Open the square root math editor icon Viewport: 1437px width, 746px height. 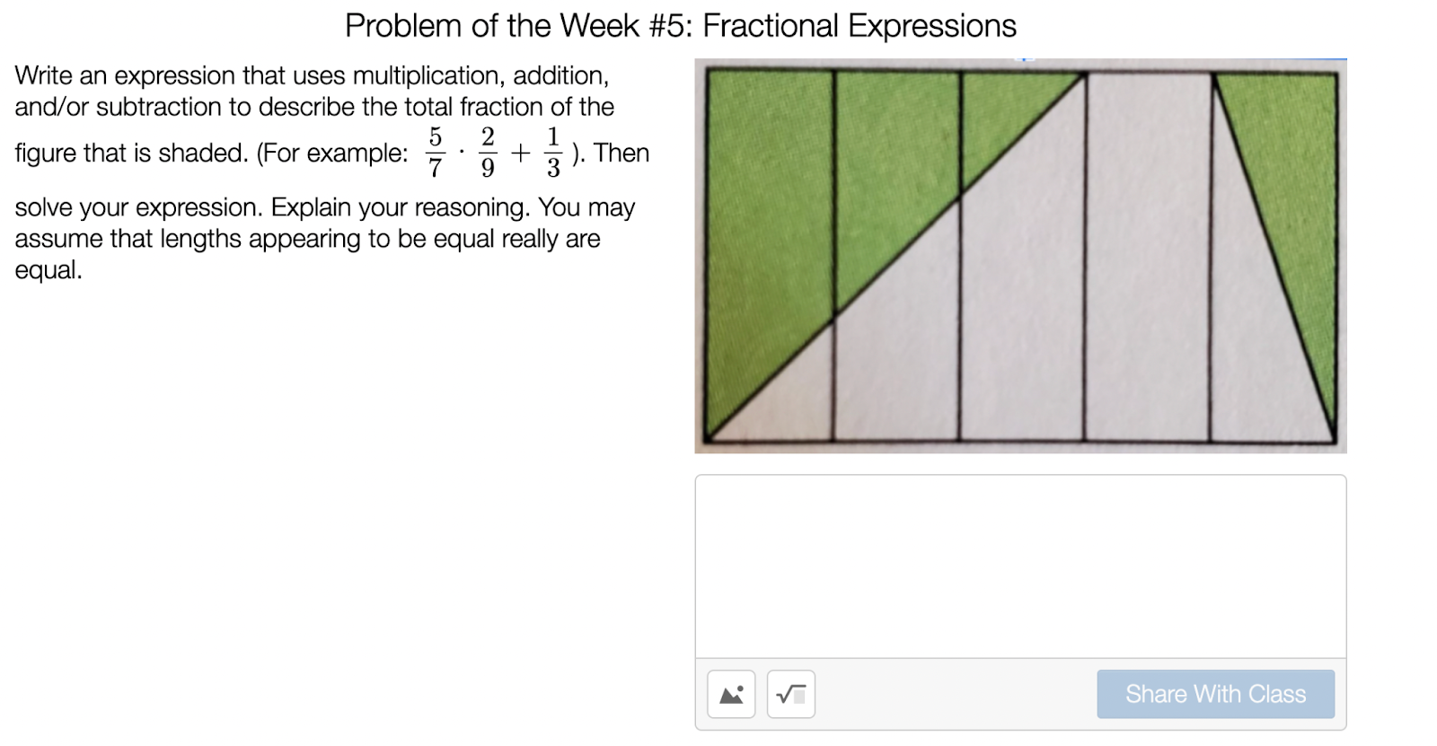[791, 694]
